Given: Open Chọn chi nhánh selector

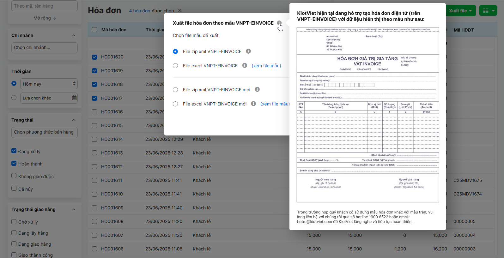Looking at the screenshot, I should tap(45, 48).
